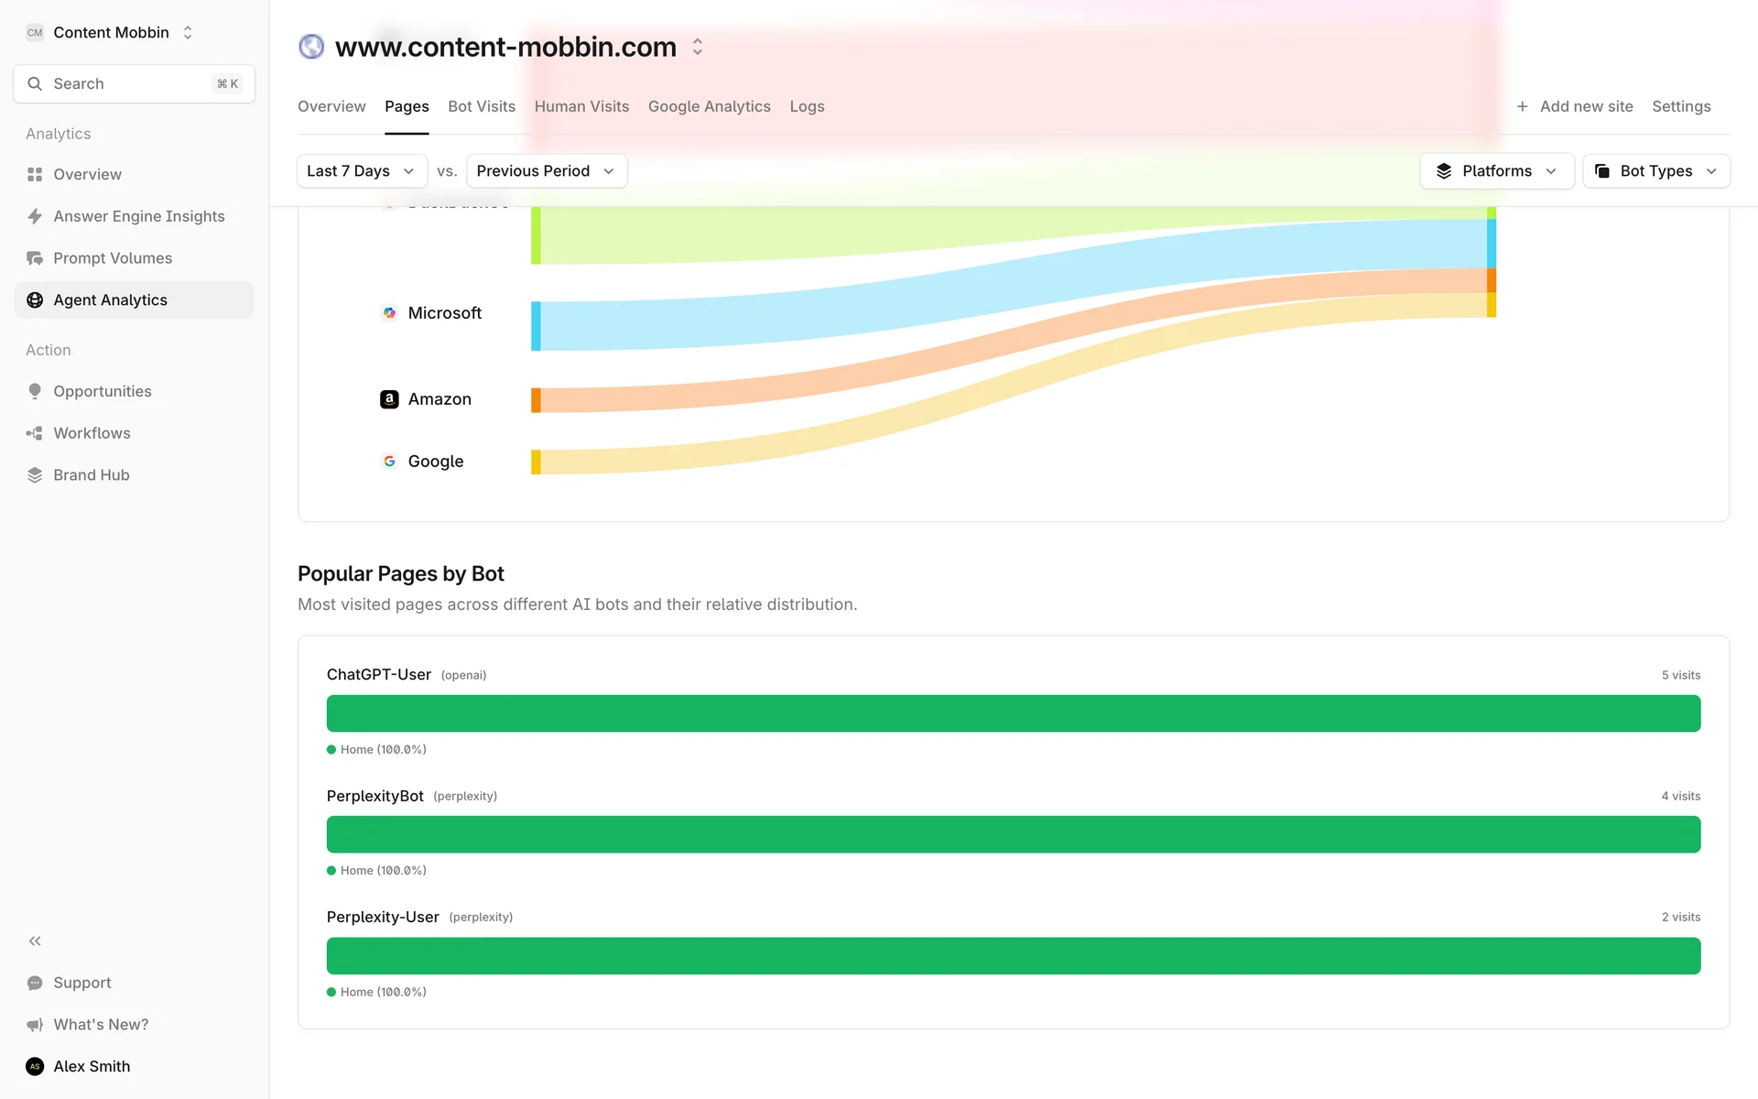Expand the Previous Period dropdown
1758x1099 pixels.
pos(546,171)
